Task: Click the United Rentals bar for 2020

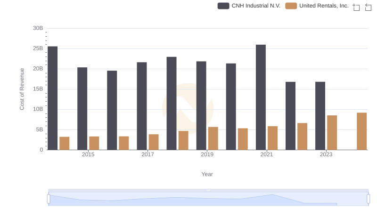Action: (x=243, y=139)
